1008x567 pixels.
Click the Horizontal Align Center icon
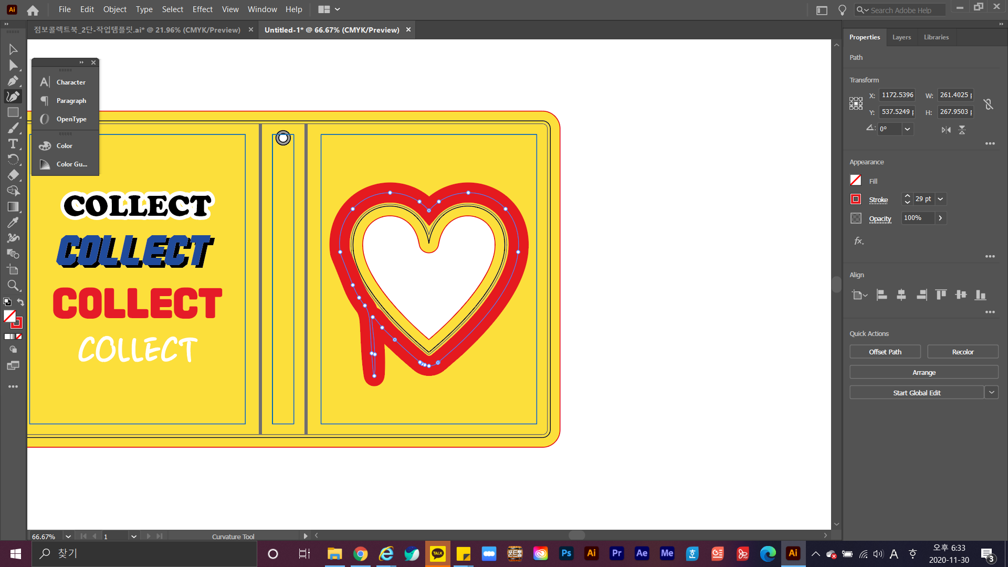click(901, 295)
